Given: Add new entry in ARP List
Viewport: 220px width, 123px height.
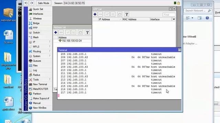Looking at the screenshot, I should pos(95,14).
